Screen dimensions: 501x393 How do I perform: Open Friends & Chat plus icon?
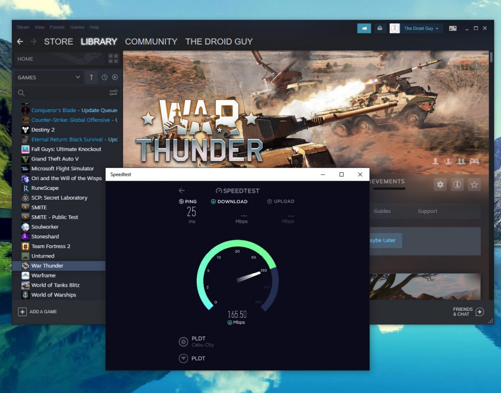[x=479, y=312]
